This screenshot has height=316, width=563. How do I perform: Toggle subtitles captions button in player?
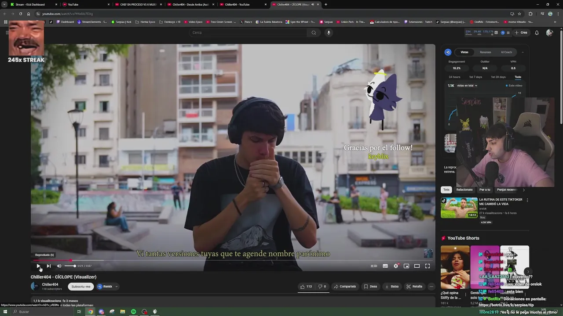coord(385,266)
